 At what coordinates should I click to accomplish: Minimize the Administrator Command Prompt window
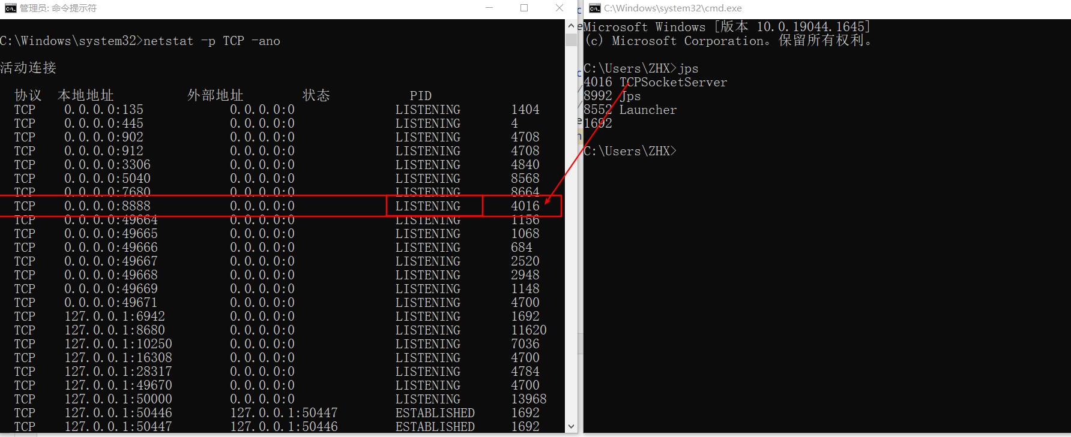pyautogui.click(x=489, y=8)
